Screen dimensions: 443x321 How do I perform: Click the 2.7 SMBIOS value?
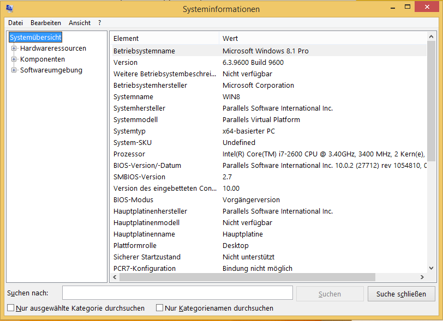click(227, 177)
